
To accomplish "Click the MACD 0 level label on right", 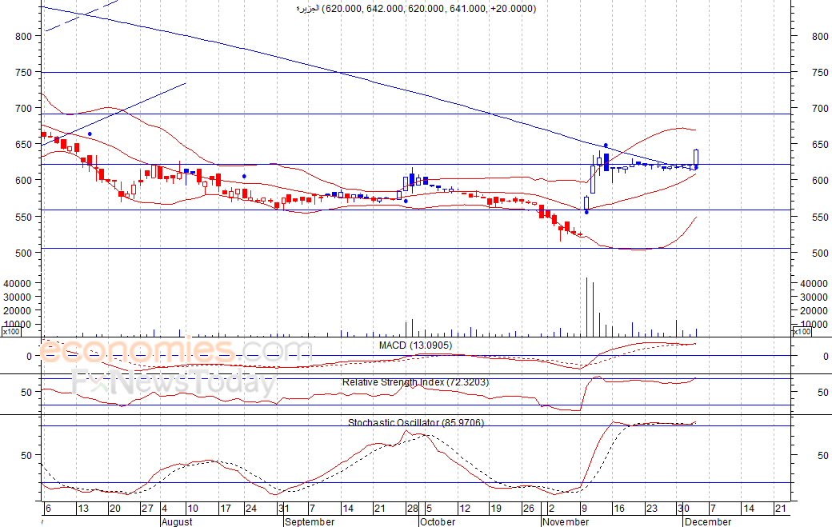I will [826, 357].
